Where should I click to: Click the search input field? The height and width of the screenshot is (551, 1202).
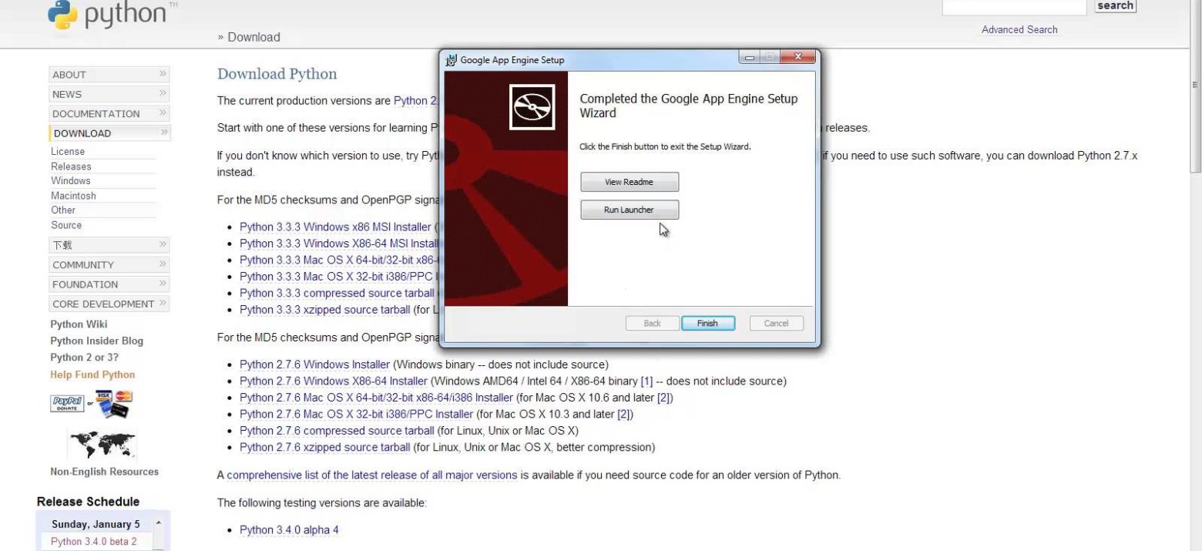click(1013, 6)
